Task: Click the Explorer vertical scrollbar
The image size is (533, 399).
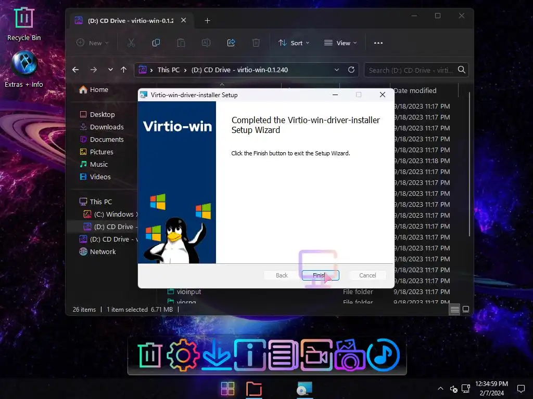Action: [469, 165]
